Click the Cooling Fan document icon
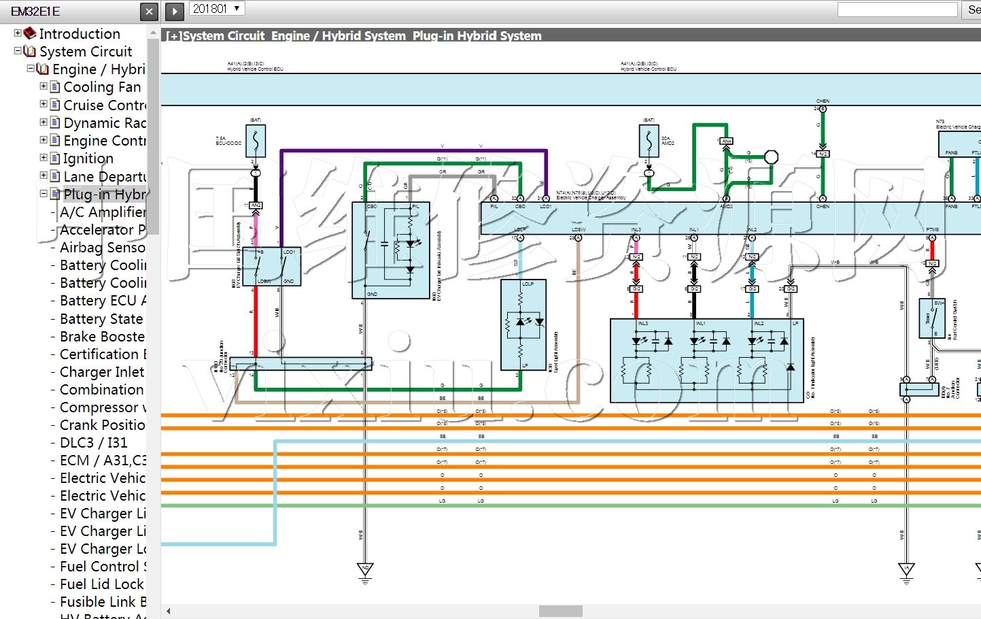The width and height of the screenshot is (981, 619). 55,86
